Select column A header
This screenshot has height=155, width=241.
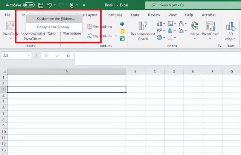pyautogui.click(x=67, y=71)
